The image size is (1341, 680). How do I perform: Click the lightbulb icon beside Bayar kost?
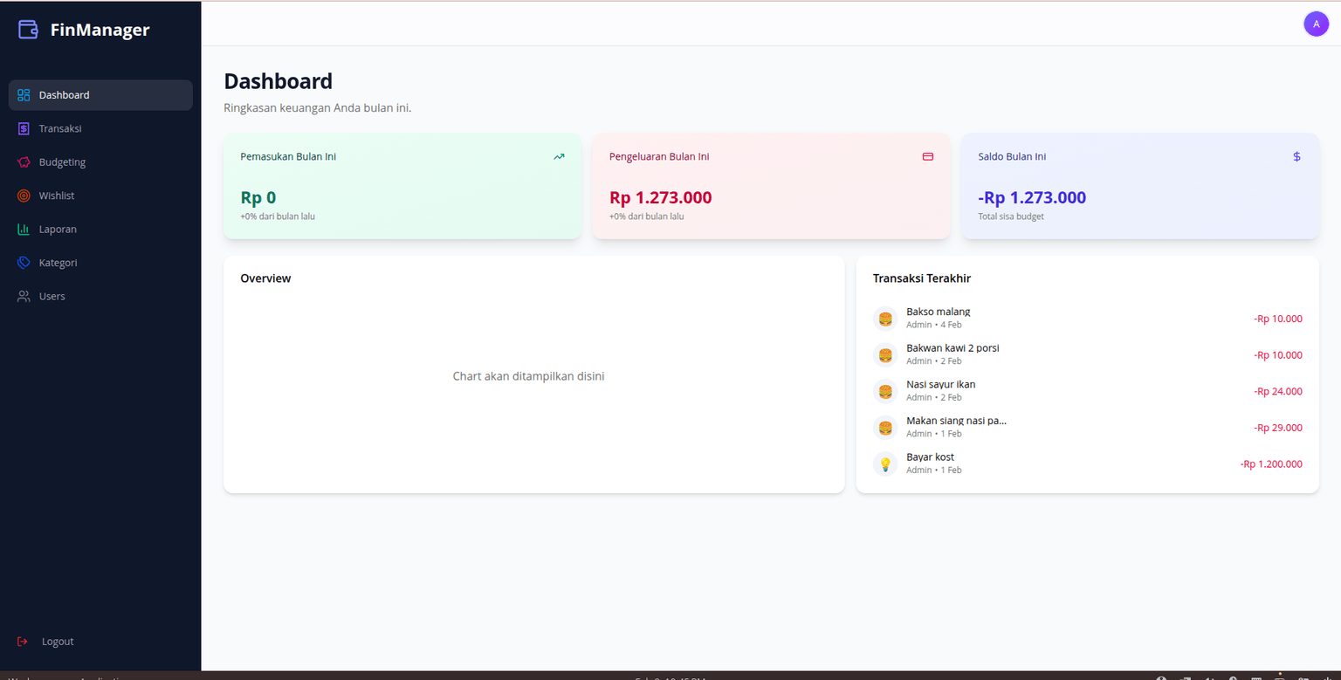click(x=885, y=464)
